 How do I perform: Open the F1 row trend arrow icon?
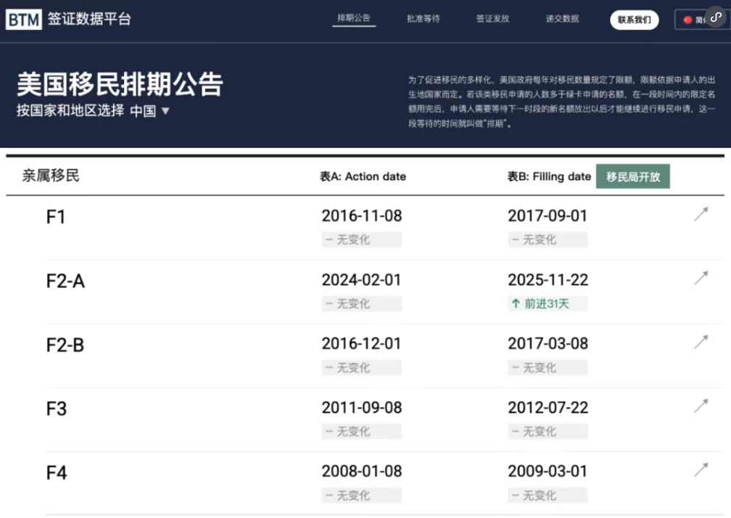pyautogui.click(x=701, y=215)
